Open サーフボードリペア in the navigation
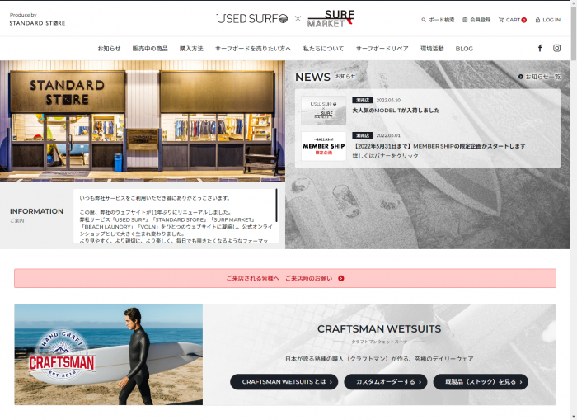Viewport: 577px width, 420px height. pyautogui.click(x=382, y=49)
